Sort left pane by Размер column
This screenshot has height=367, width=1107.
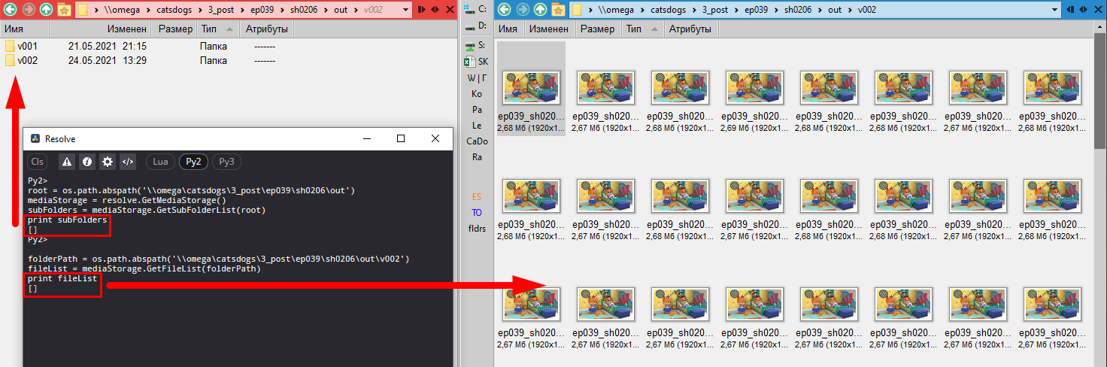[174, 29]
